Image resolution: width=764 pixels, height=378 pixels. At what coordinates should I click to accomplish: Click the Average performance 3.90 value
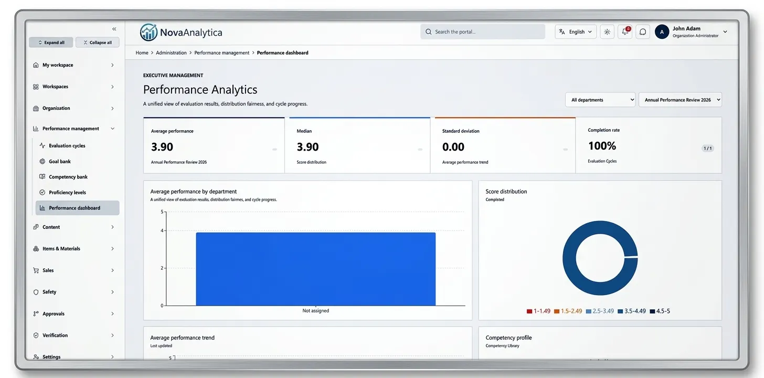click(162, 147)
